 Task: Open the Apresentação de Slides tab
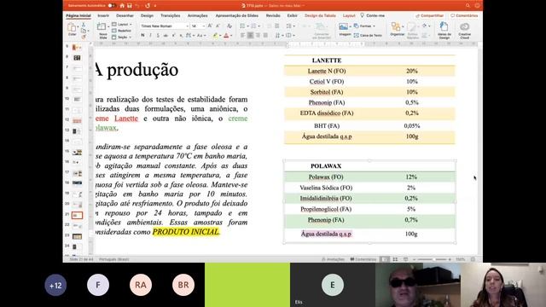point(237,15)
